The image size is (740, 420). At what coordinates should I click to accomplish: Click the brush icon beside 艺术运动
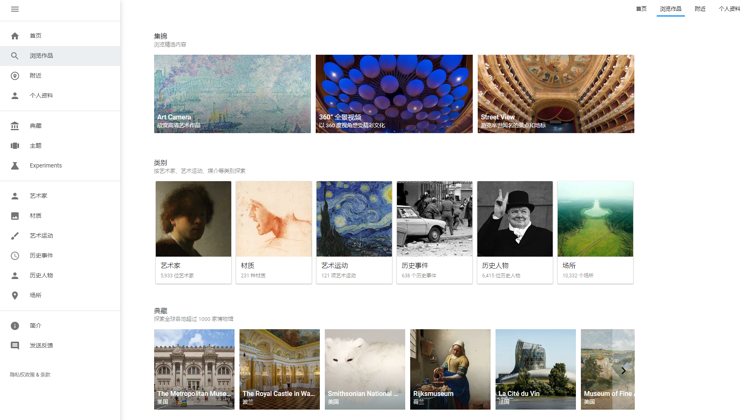coord(15,235)
